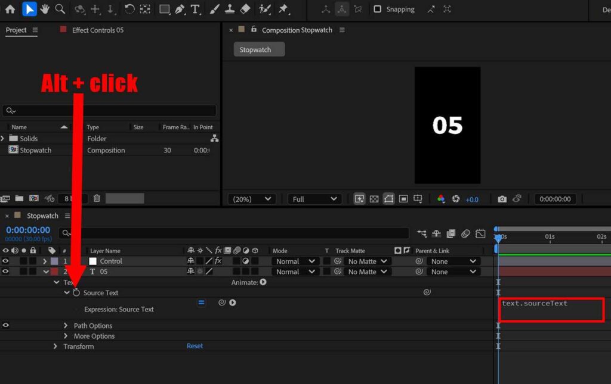Screen dimensions: 611x384
Task: Select the Pen tool
Action: coord(180,9)
